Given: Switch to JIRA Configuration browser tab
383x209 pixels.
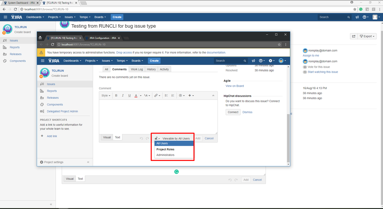Looking at the screenshot, I should point(102,38).
